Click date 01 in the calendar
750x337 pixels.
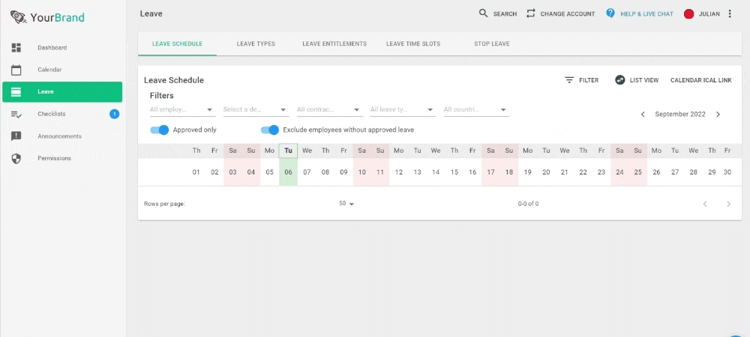click(196, 172)
